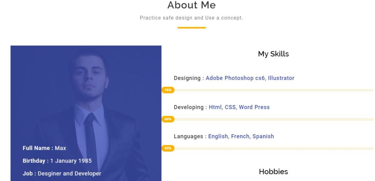Click the 60% progress badge
This screenshot has width=375, height=181.
168,119
